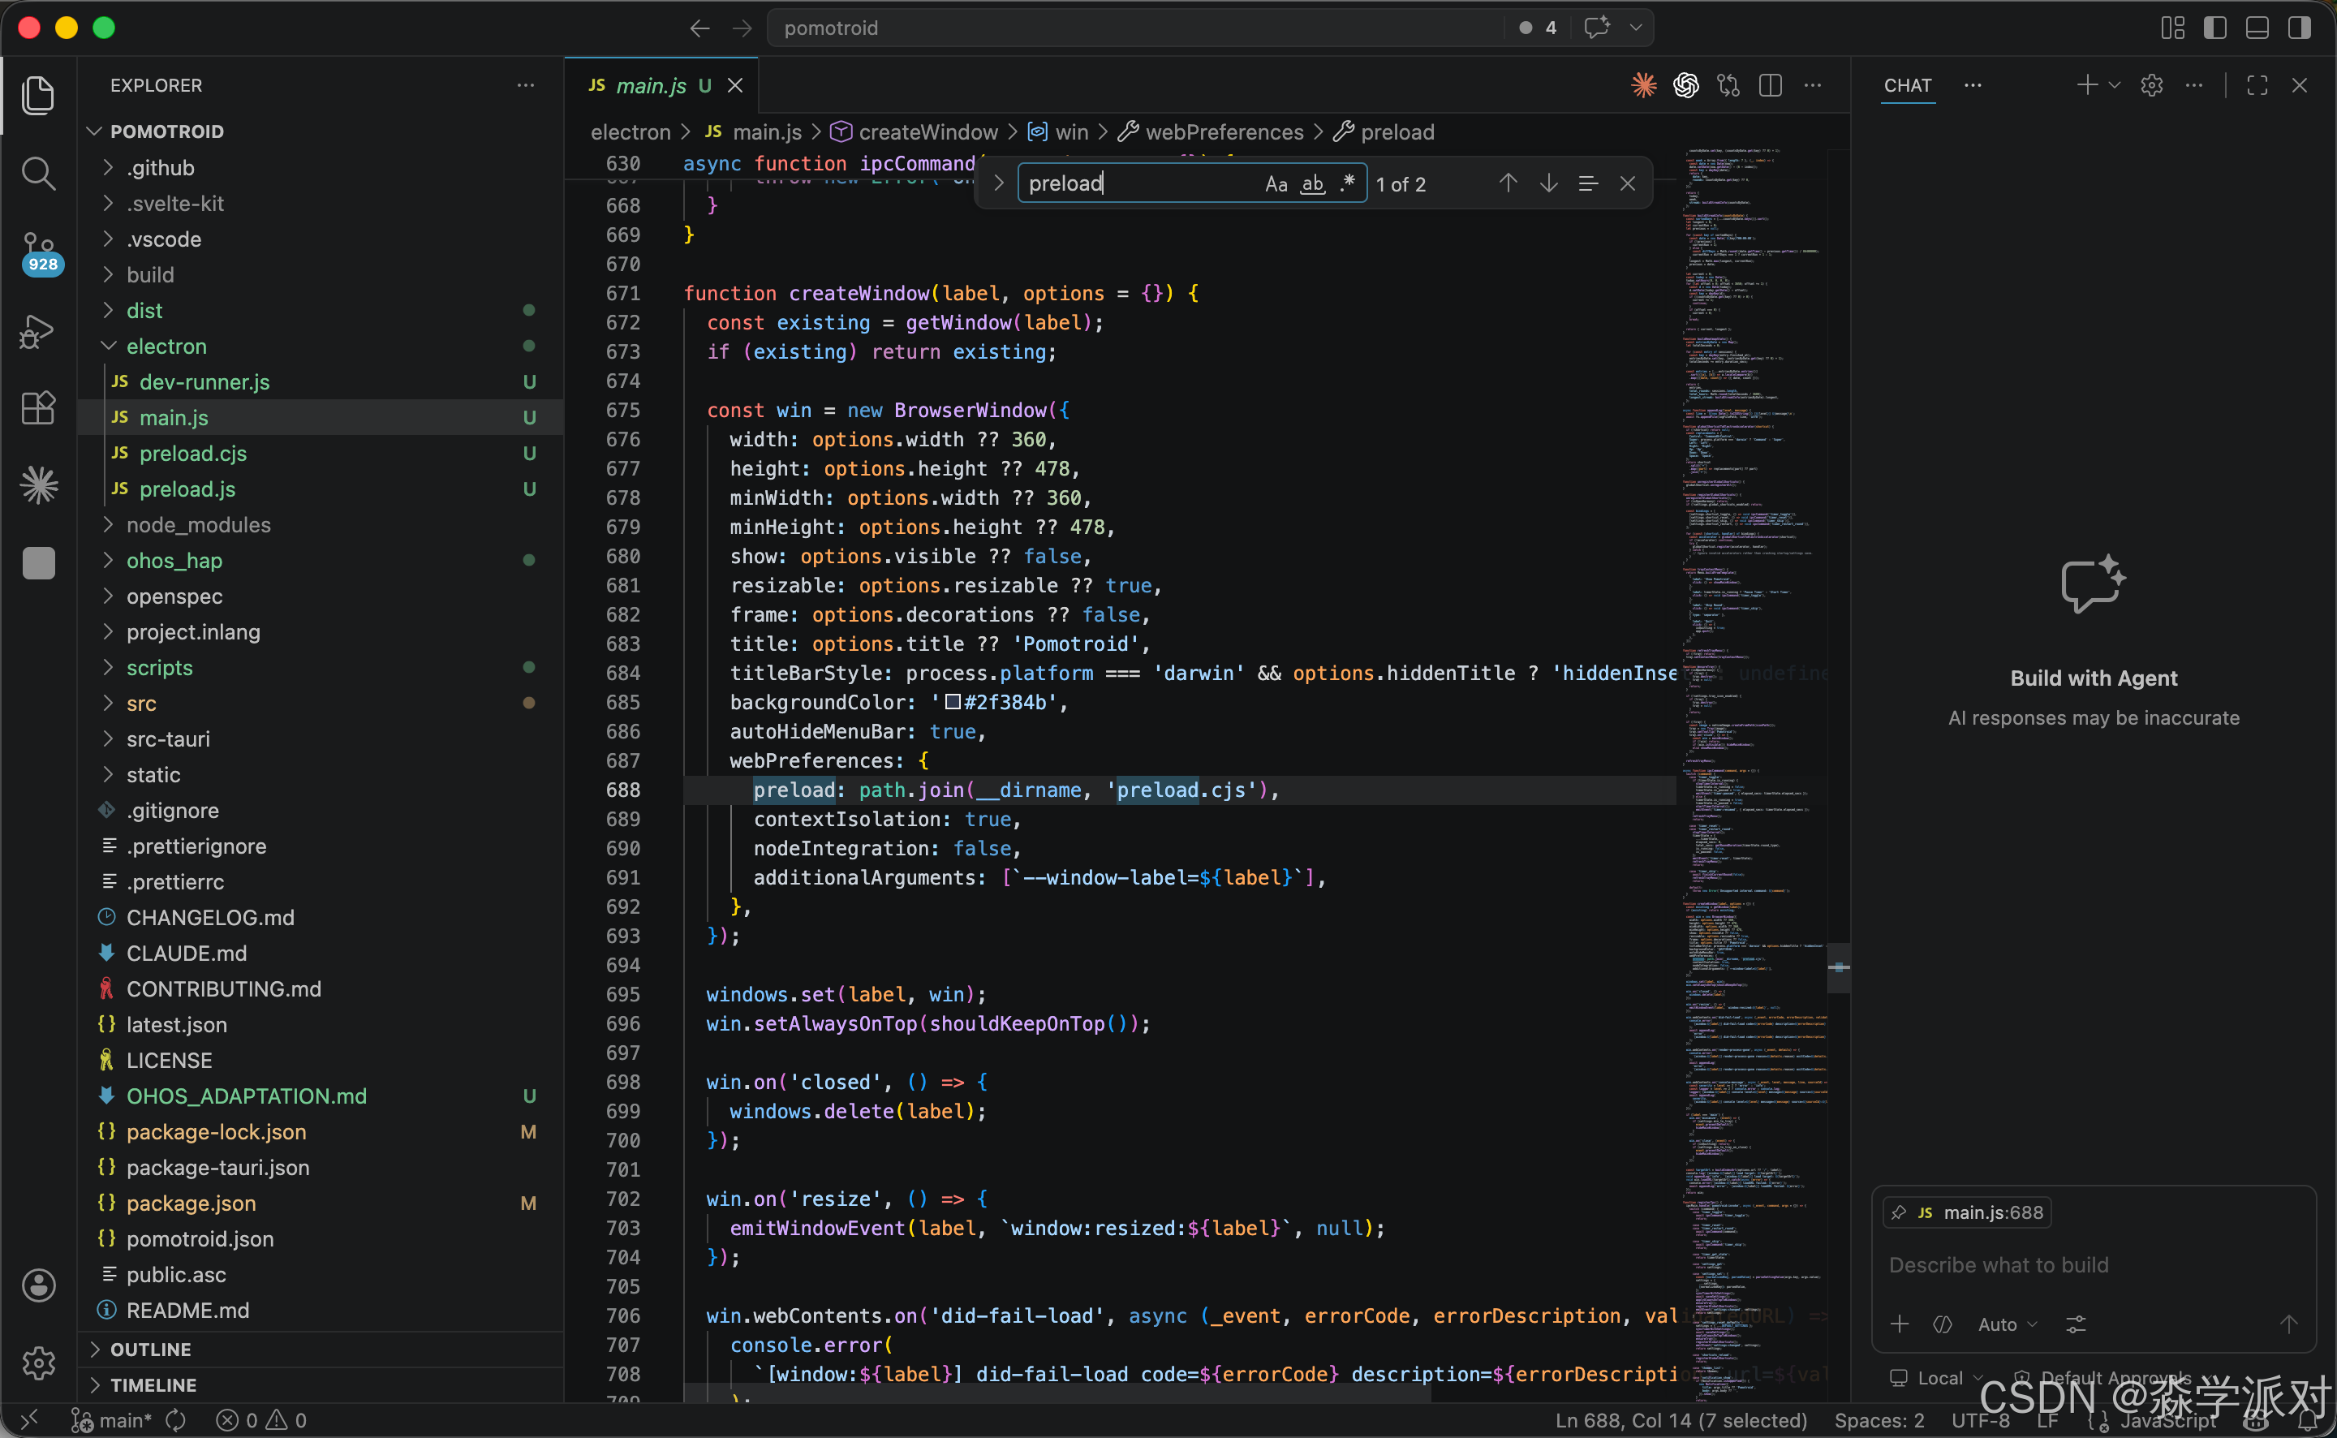Viewport: 2337px width, 1438px height.
Task: Open the Extensions view
Action: point(38,409)
